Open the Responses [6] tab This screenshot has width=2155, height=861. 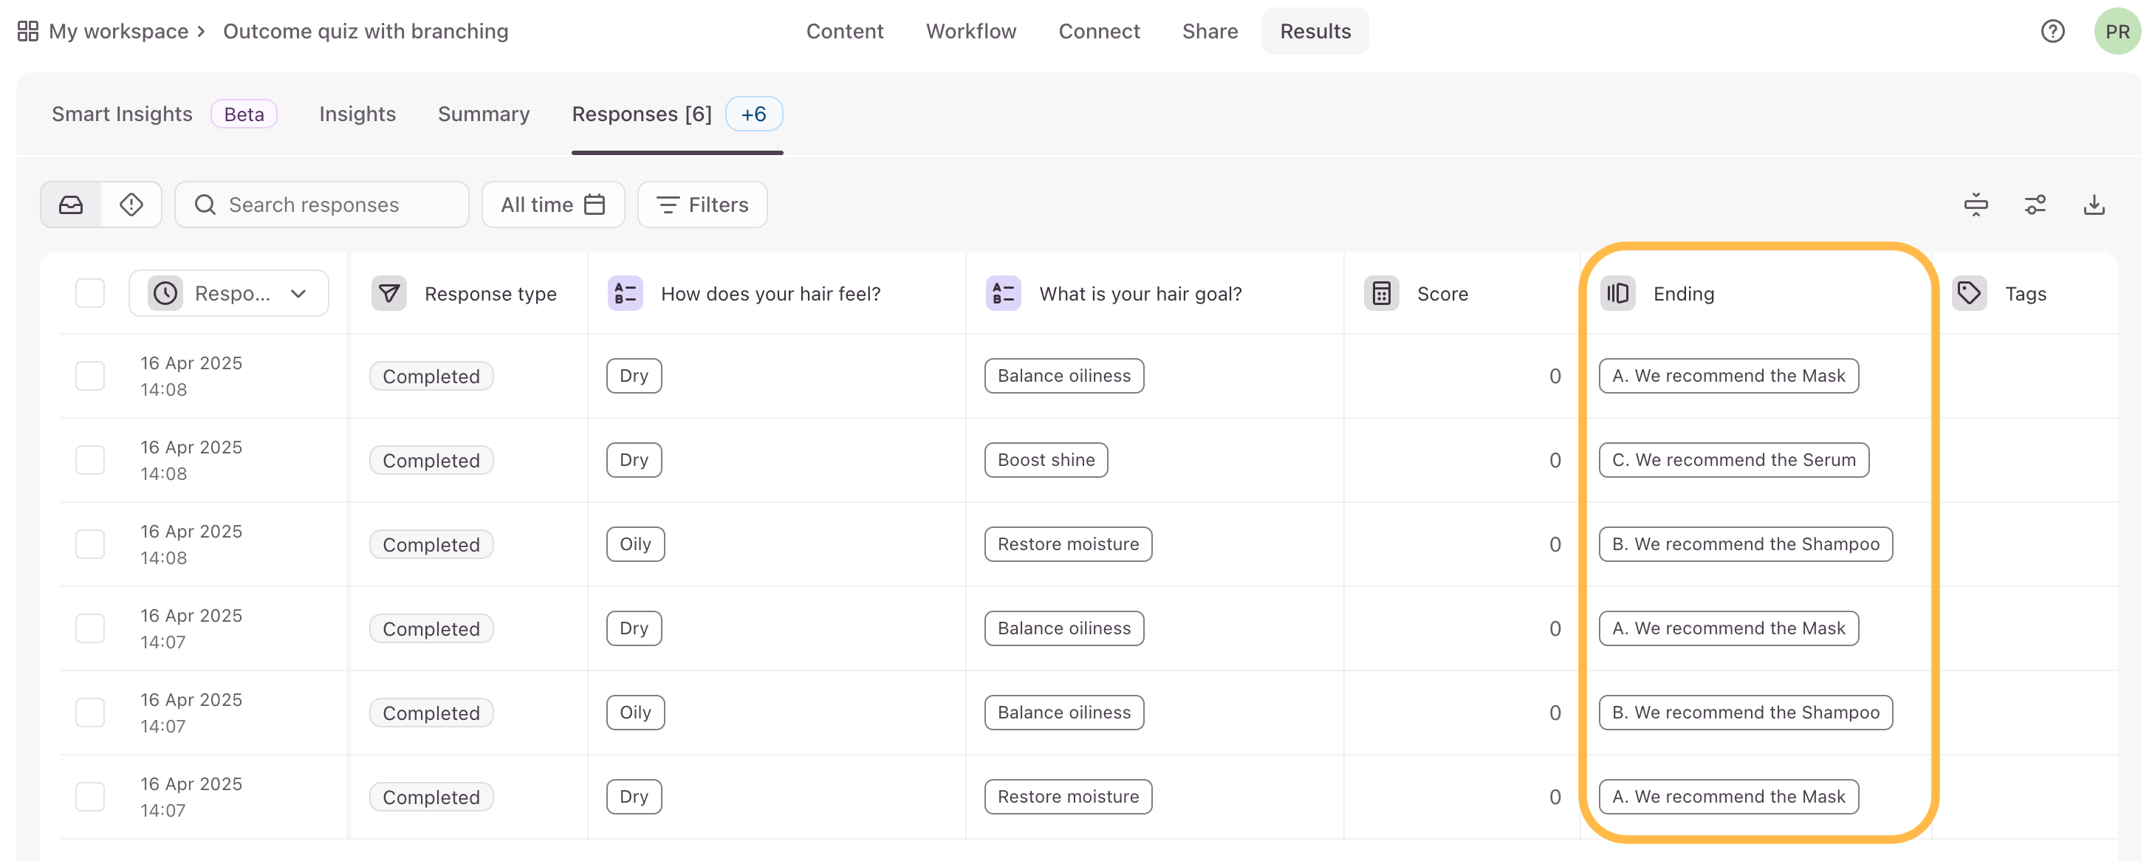642,114
